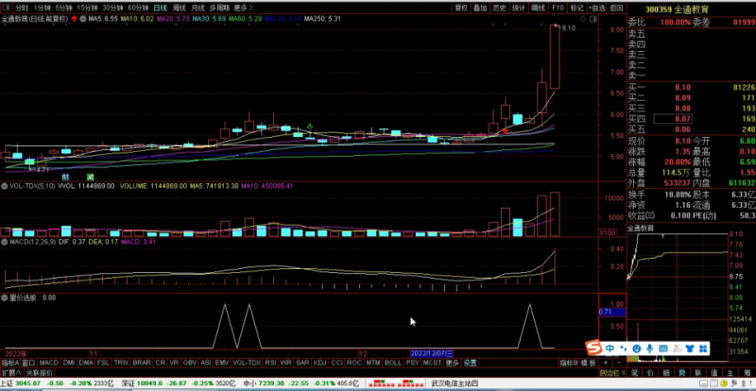756x391 pixels.
Task: Toggle +自选 to add to watchlist
Action: pos(596,7)
